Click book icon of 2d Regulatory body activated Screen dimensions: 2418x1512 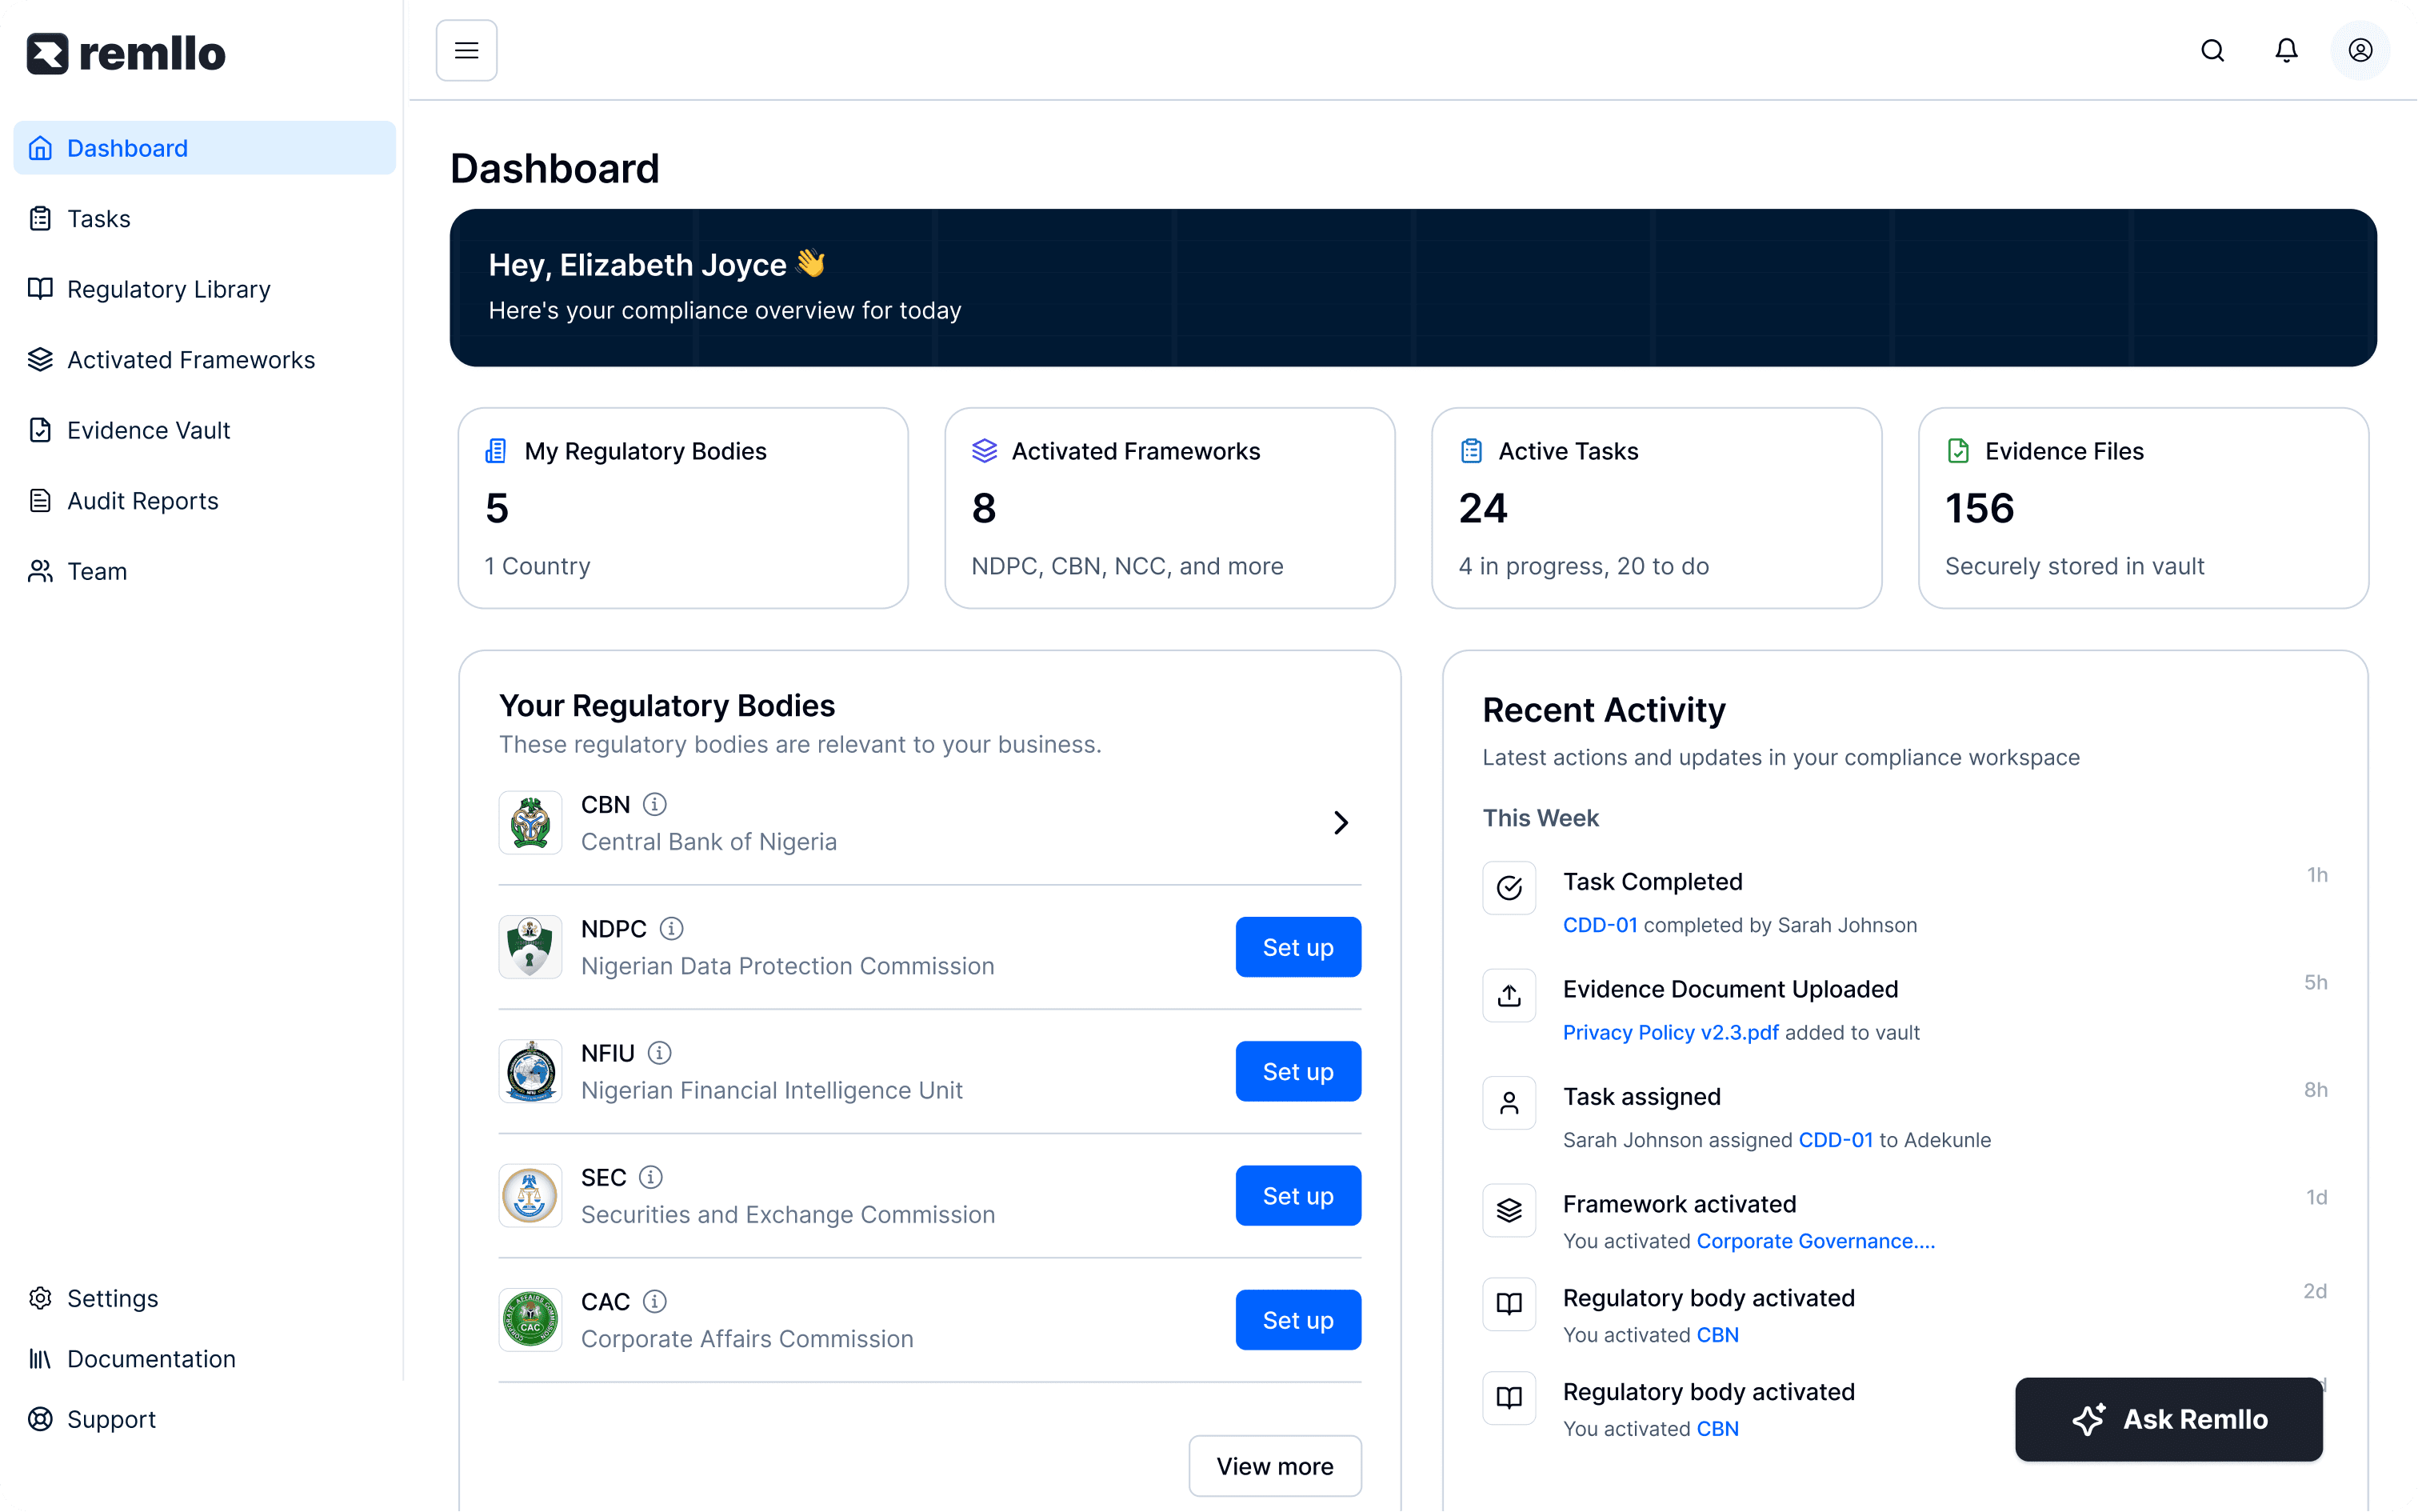pyautogui.click(x=1509, y=1303)
